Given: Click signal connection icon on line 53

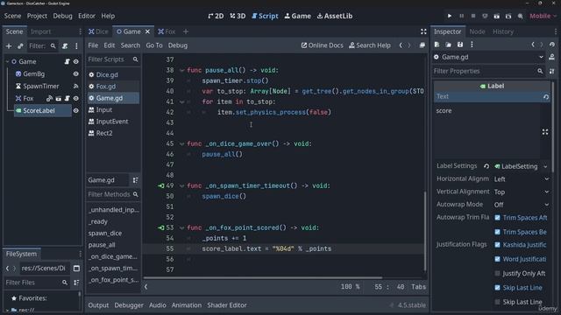Looking at the screenshot, I should click(x=160, y=227).
